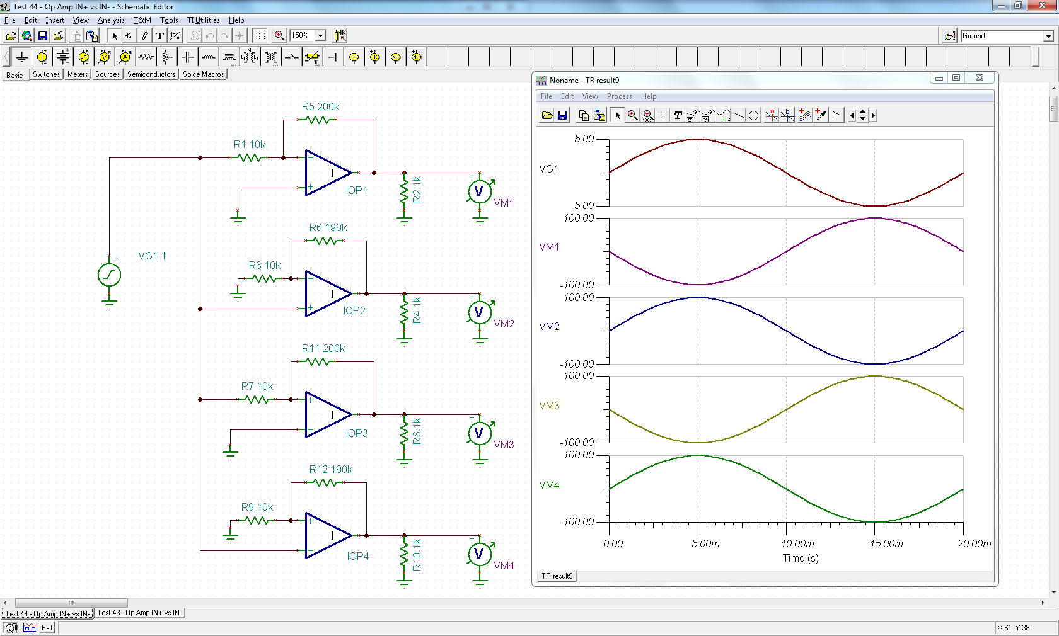
Task: Place a Jumper component
Action: point(333,57)
